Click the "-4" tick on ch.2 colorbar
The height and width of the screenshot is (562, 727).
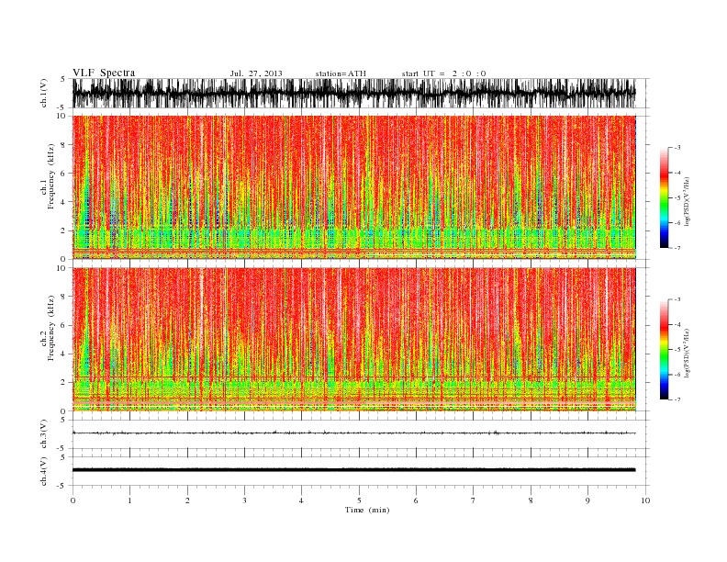pyautogui.click(x=677, y=324)
